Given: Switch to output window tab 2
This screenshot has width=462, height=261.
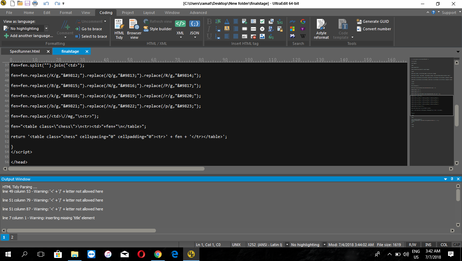Looking at the screenshot, I should (x=12, y=237).
